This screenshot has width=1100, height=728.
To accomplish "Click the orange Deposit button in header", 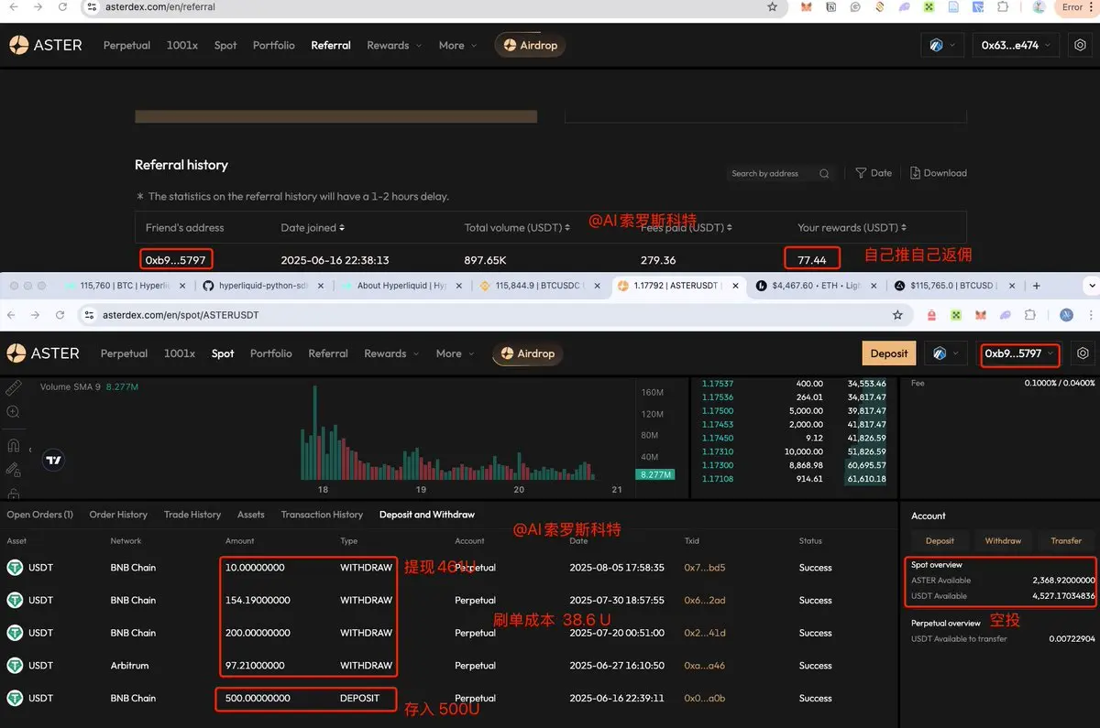I will pyautogui.click(x=889, y=353).
